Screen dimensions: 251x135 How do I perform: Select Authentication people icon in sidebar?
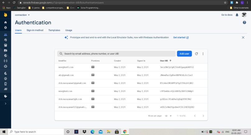click(x=5, y=35)
